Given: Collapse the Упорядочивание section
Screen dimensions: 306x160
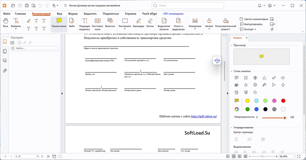Looking at the screenshot, I should point(232,127).
